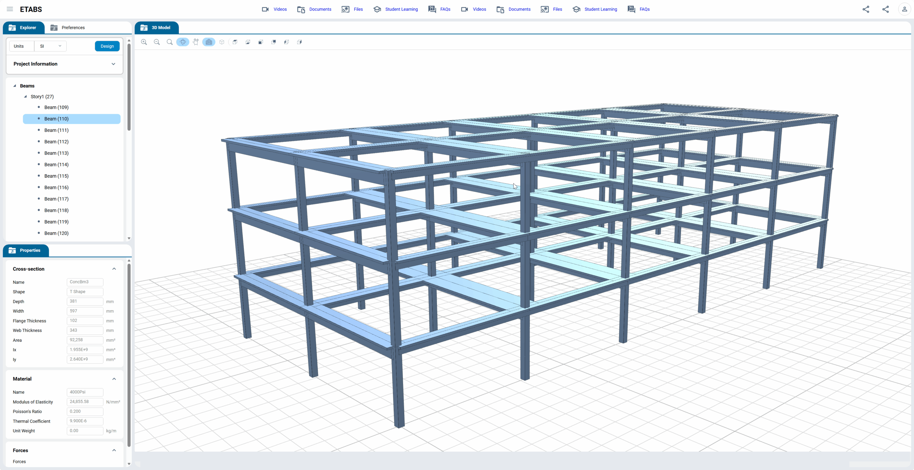Click the zoom out magnifier icon
914x470 pixels.
[x=157, y=42]
